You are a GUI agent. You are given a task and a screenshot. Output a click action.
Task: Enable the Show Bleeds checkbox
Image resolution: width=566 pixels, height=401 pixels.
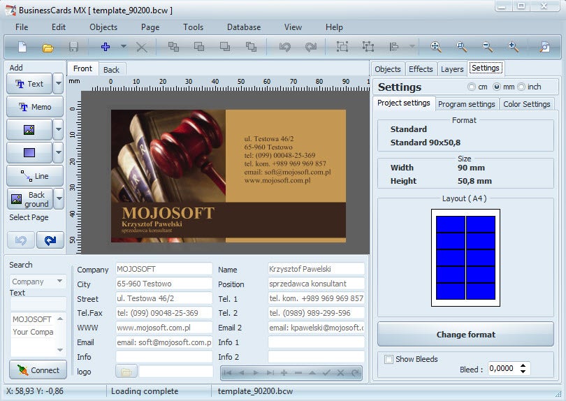point(389,359)
